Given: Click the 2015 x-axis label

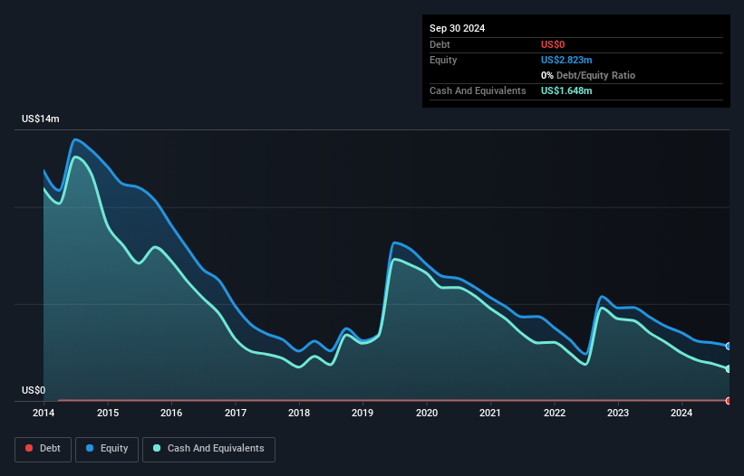Looking at the screenshot, I should tap(108, 413).
